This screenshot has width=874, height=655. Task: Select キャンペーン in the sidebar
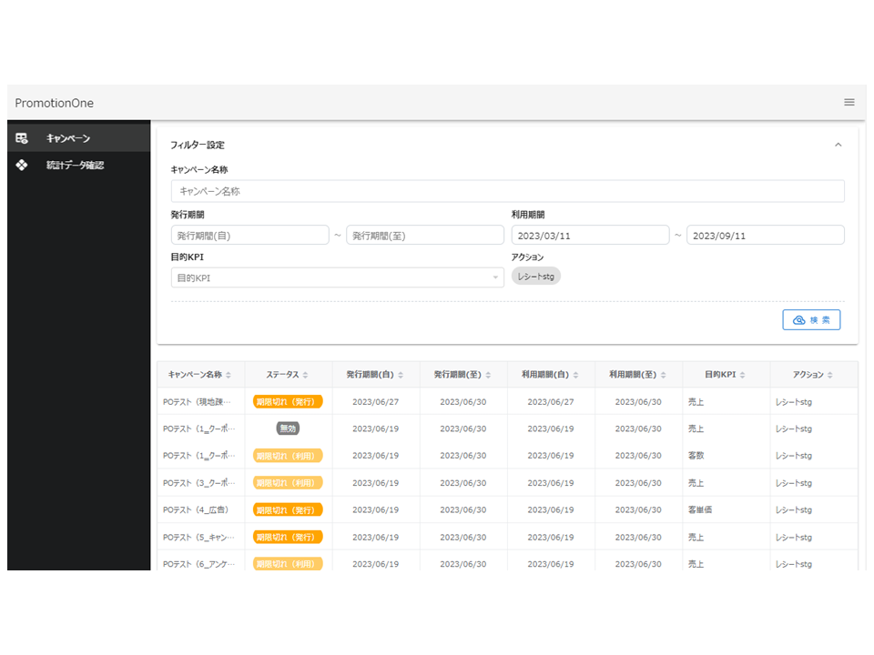(x=78, y=138)
